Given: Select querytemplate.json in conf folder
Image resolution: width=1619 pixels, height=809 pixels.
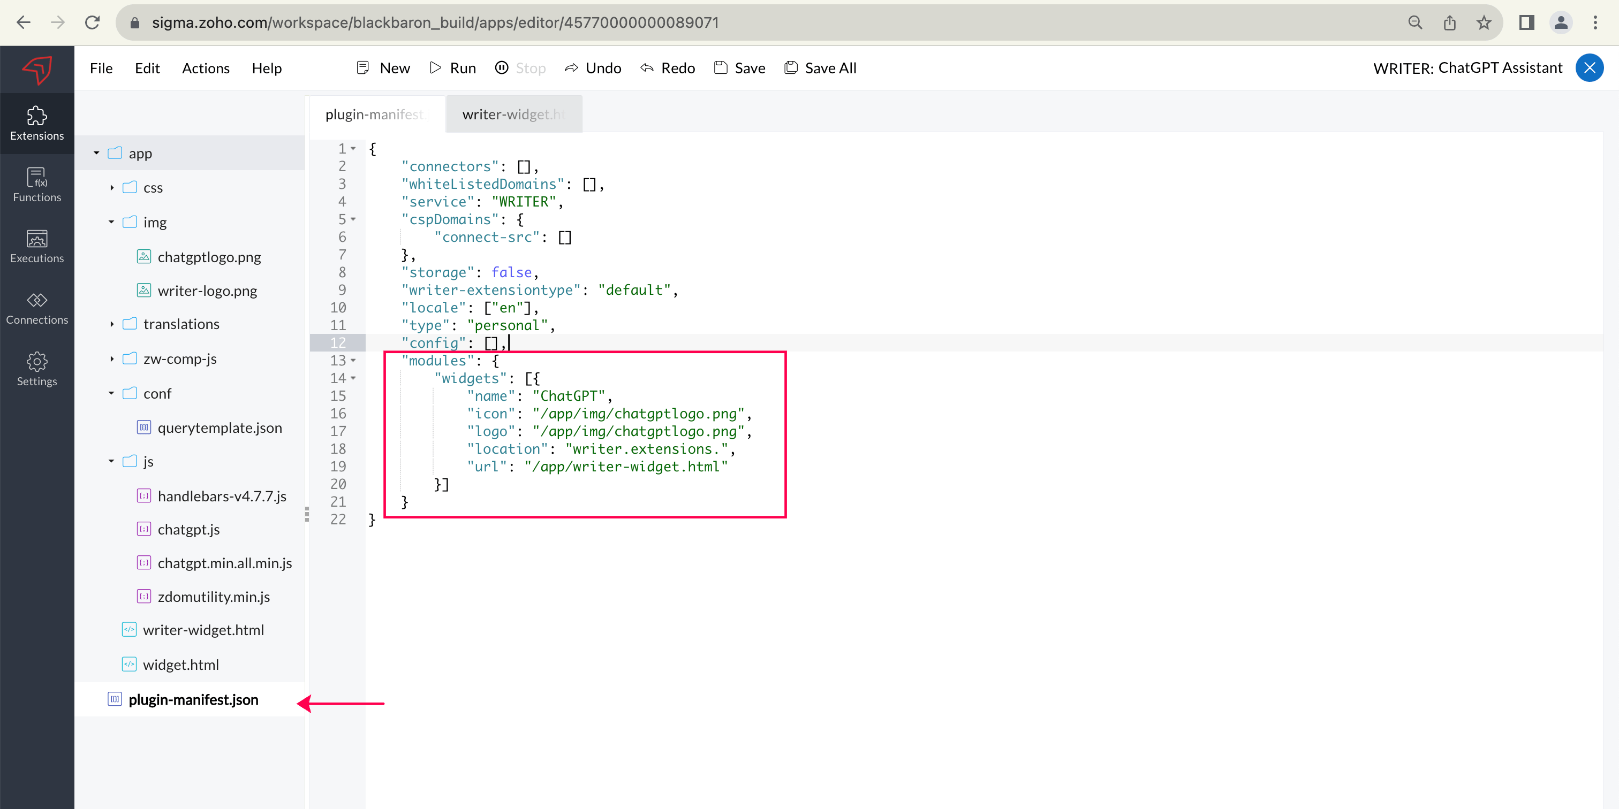Looking at the screenshot, I should coord(220,428).
